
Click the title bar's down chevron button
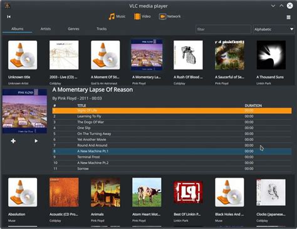click(x=273, y=6)
